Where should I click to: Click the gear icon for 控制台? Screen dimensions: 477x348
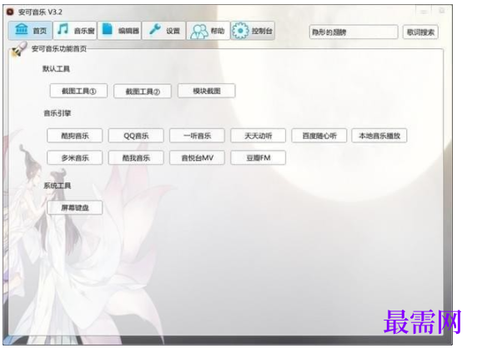pyautogui.click(x=240, y=31)
